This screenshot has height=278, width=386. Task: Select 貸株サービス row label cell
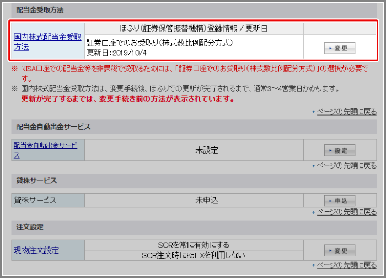pyautogui.click(x=48, y=200)
